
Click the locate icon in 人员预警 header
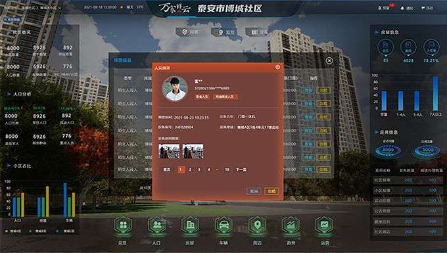tap(277, 67)
